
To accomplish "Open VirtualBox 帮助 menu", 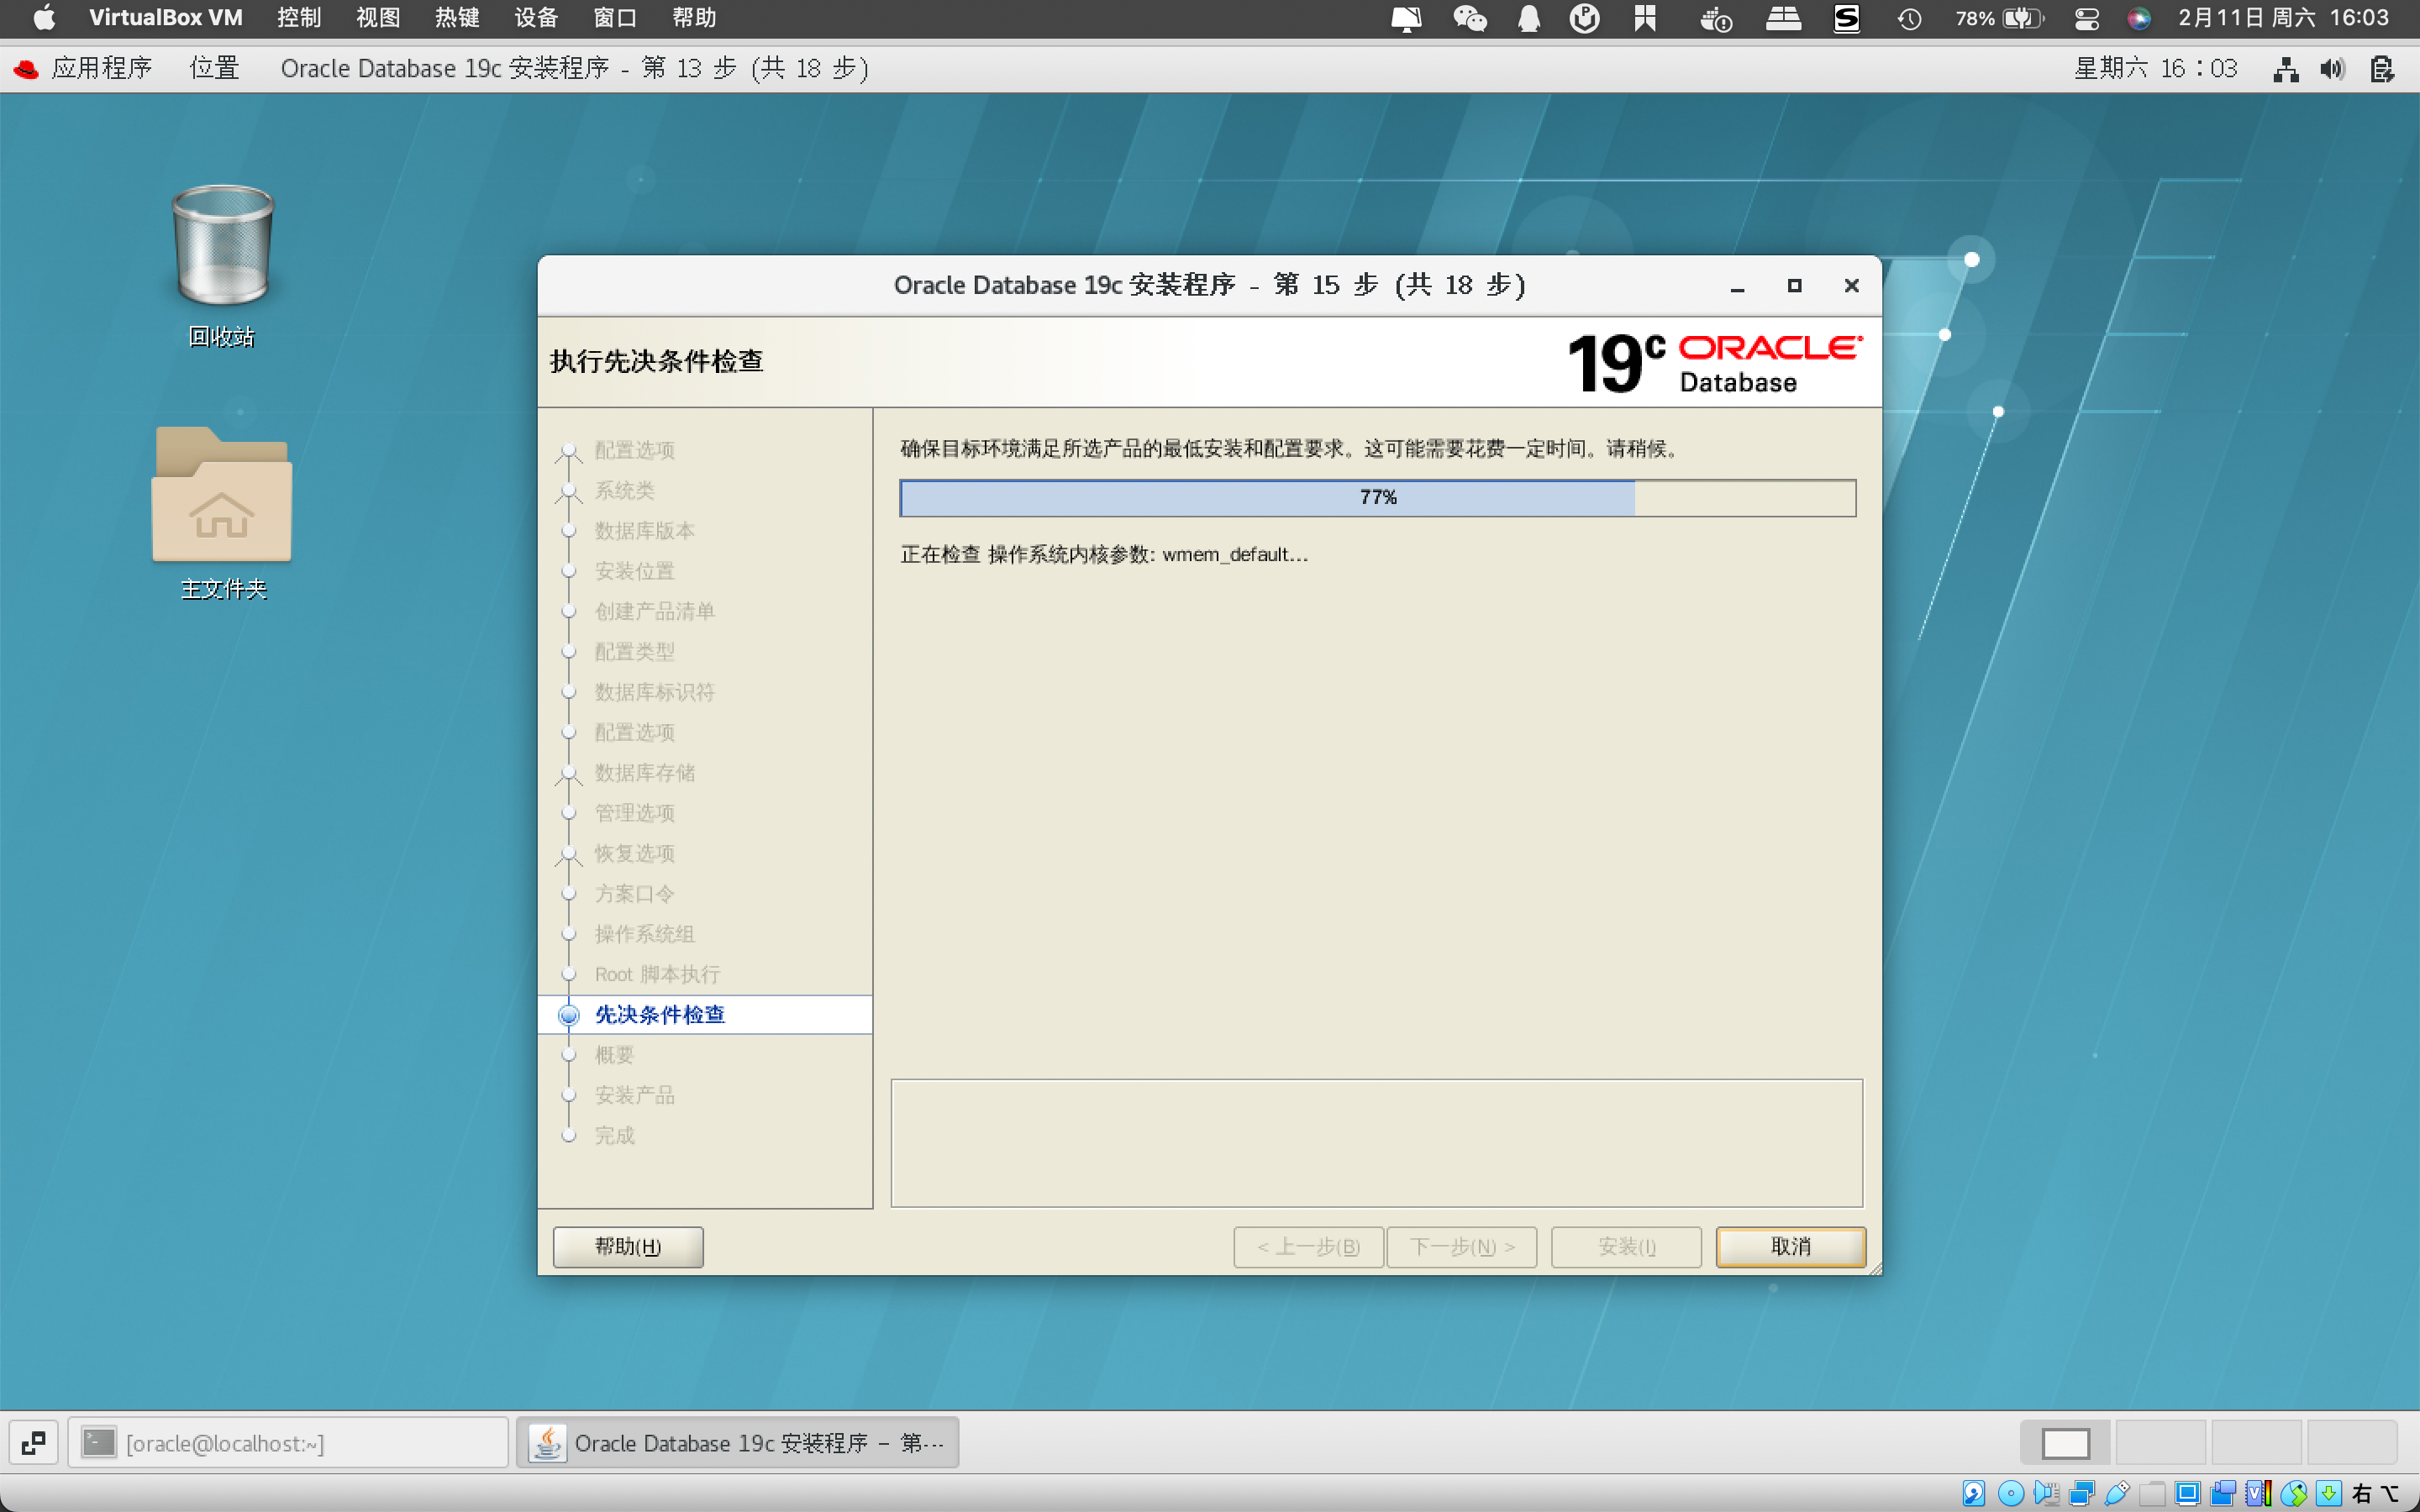I will (694, 18).
